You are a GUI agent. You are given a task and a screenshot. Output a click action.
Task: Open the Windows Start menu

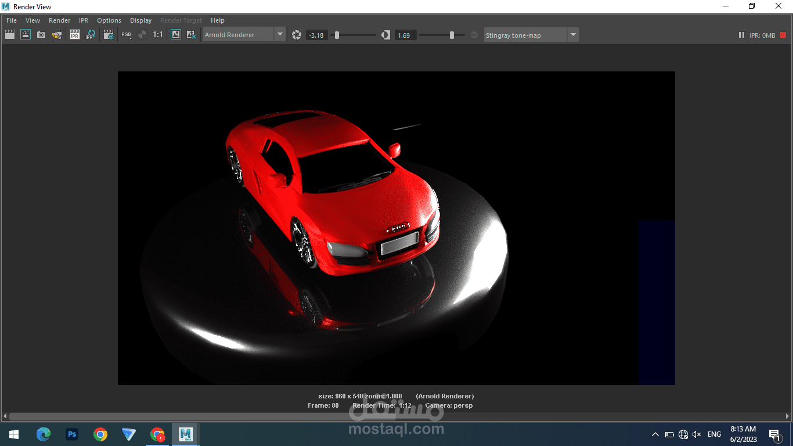pyautogui.click(x=13, y=434)
